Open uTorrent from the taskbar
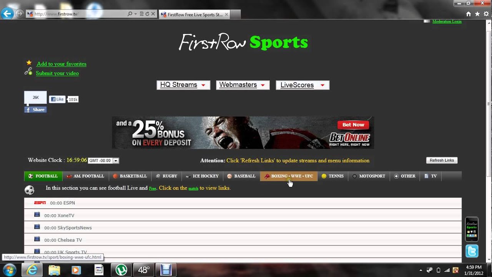 point(121,270)
